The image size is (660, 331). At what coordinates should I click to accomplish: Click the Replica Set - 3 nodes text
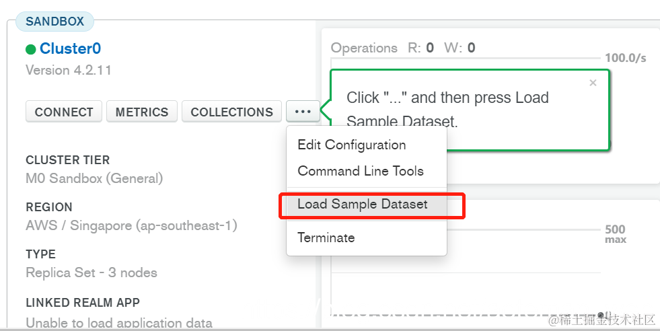pyautogui.click(x=91, y=272)
